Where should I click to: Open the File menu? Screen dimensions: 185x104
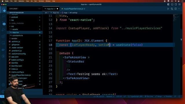click(11, 1)
